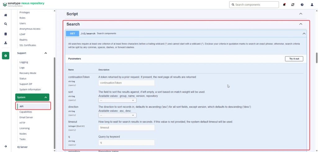This screenshot has width=318, height=152.
Task: Open the notifications bell icon
Action: click(x=284, y=4)
